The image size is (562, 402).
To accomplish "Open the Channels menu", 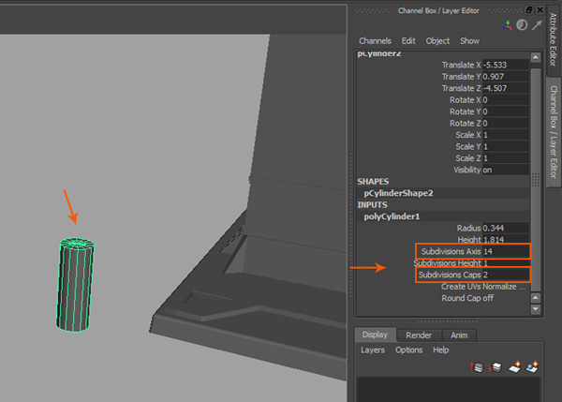I will coord(375,41).
